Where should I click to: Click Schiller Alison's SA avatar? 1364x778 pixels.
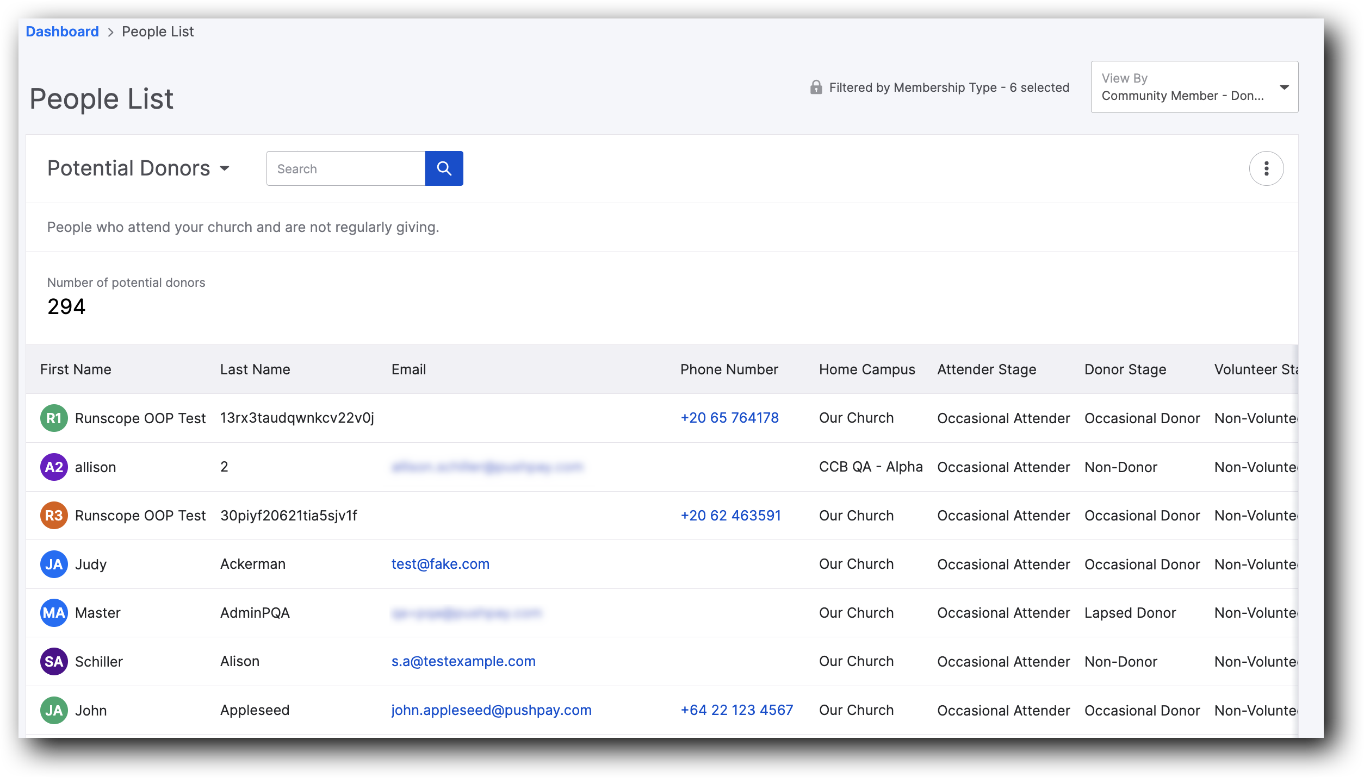tap(54, 661)
